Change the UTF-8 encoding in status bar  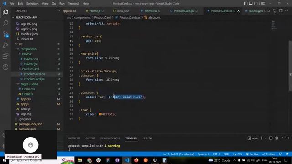[x=216, y=154]
